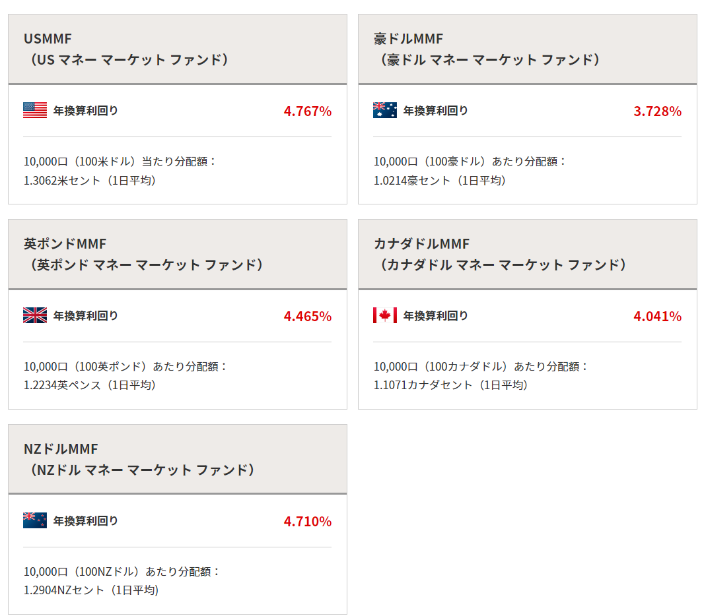
Task: Click the 4.710% NZ dollar yield
Action: coord(307,522)
